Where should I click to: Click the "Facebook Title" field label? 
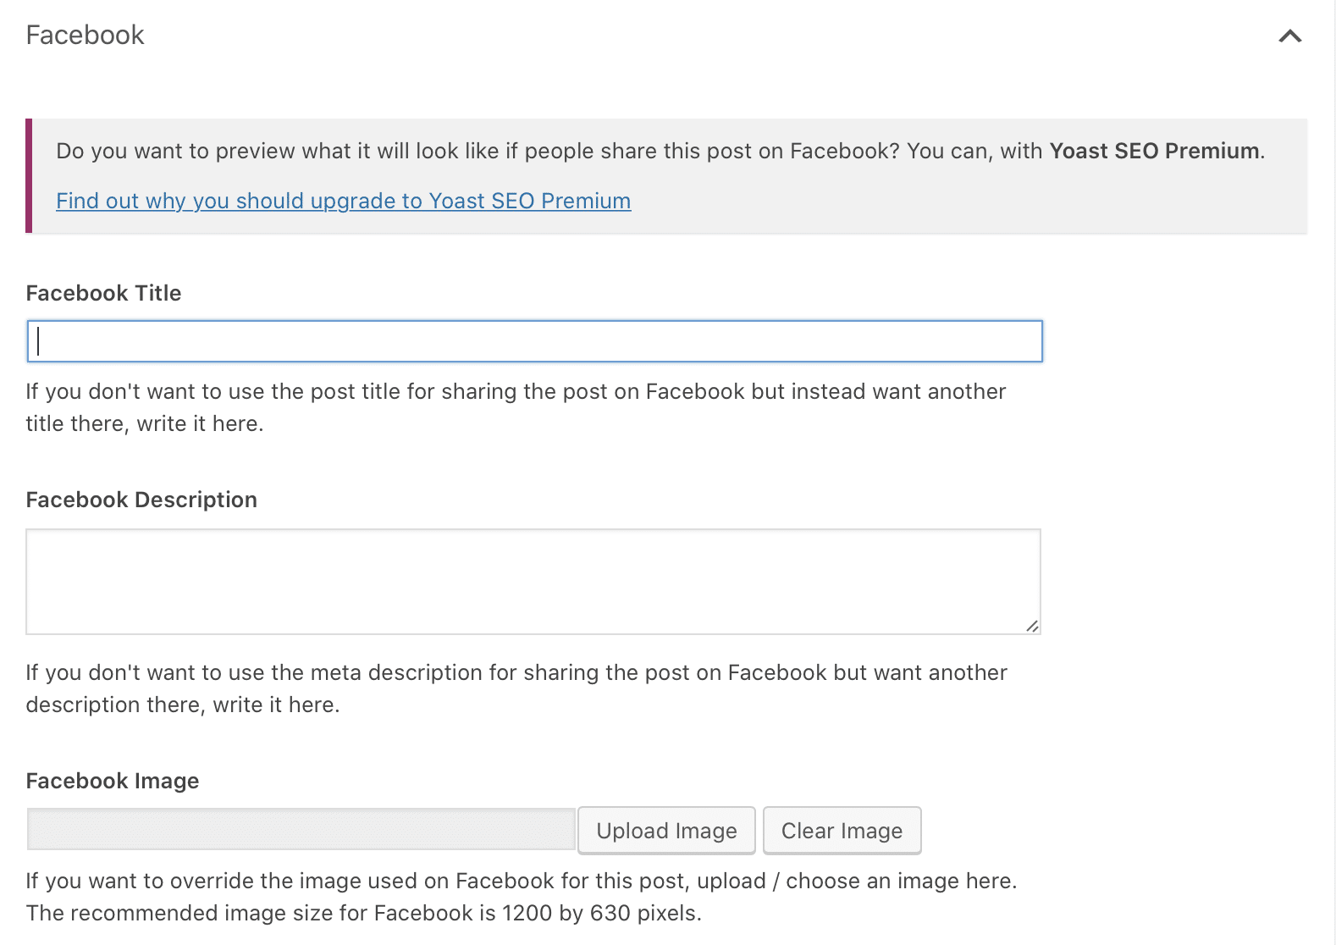click(104, 293)
